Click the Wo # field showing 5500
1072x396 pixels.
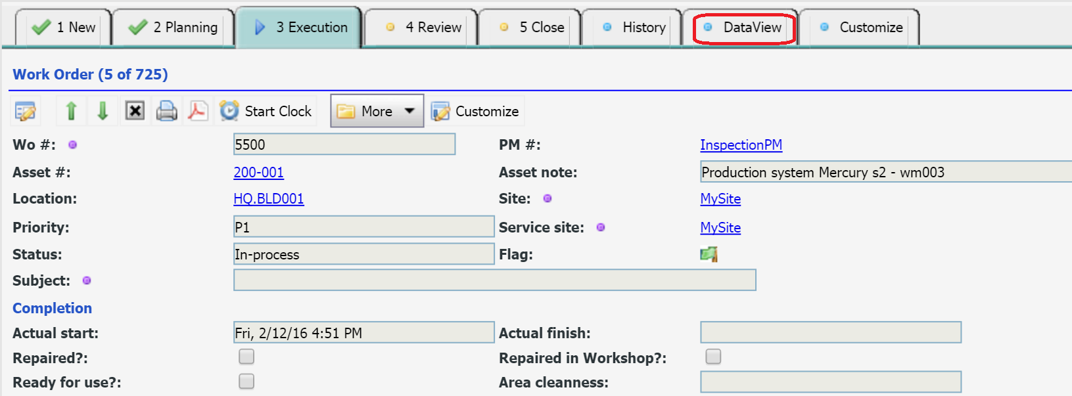coord(344,144)
